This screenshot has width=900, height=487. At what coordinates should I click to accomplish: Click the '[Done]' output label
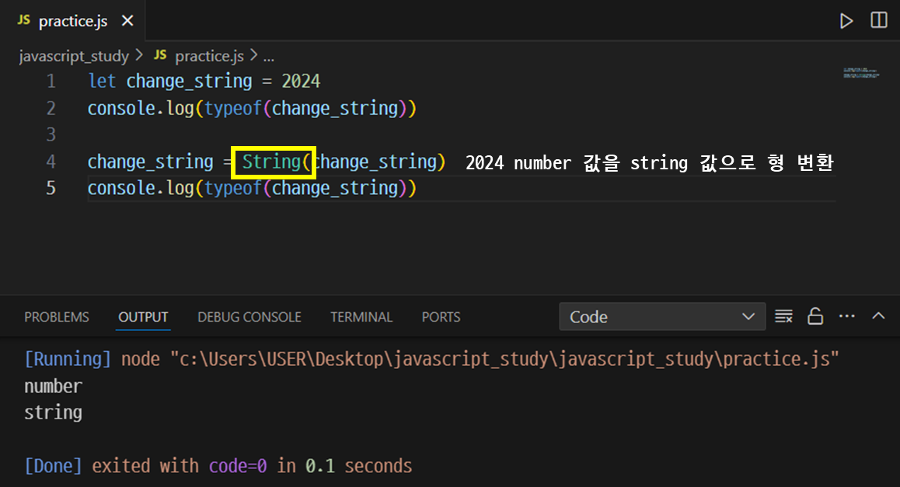coord(53,466)
